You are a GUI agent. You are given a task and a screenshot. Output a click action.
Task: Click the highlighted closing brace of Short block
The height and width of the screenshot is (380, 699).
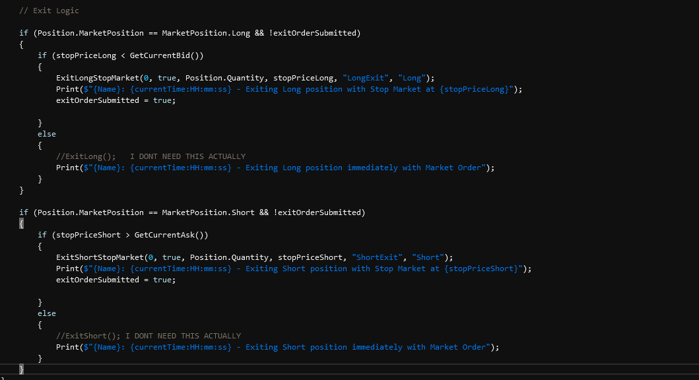coord(22,369)
